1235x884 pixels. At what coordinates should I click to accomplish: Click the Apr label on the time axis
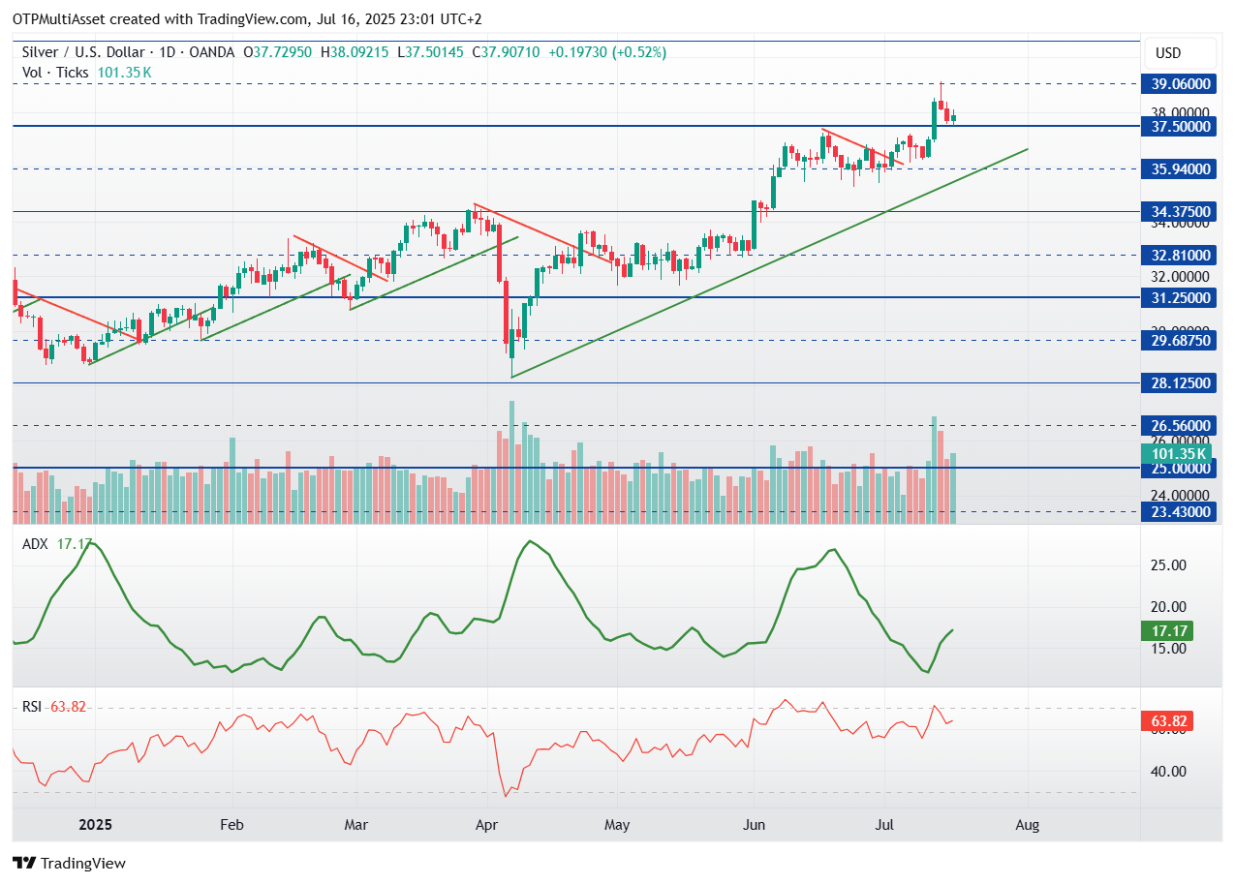click(x=487, y=825)
